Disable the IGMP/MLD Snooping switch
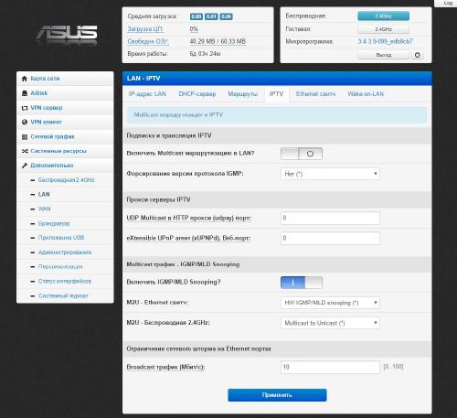457x418 pixels. click(x=302, y=283)
